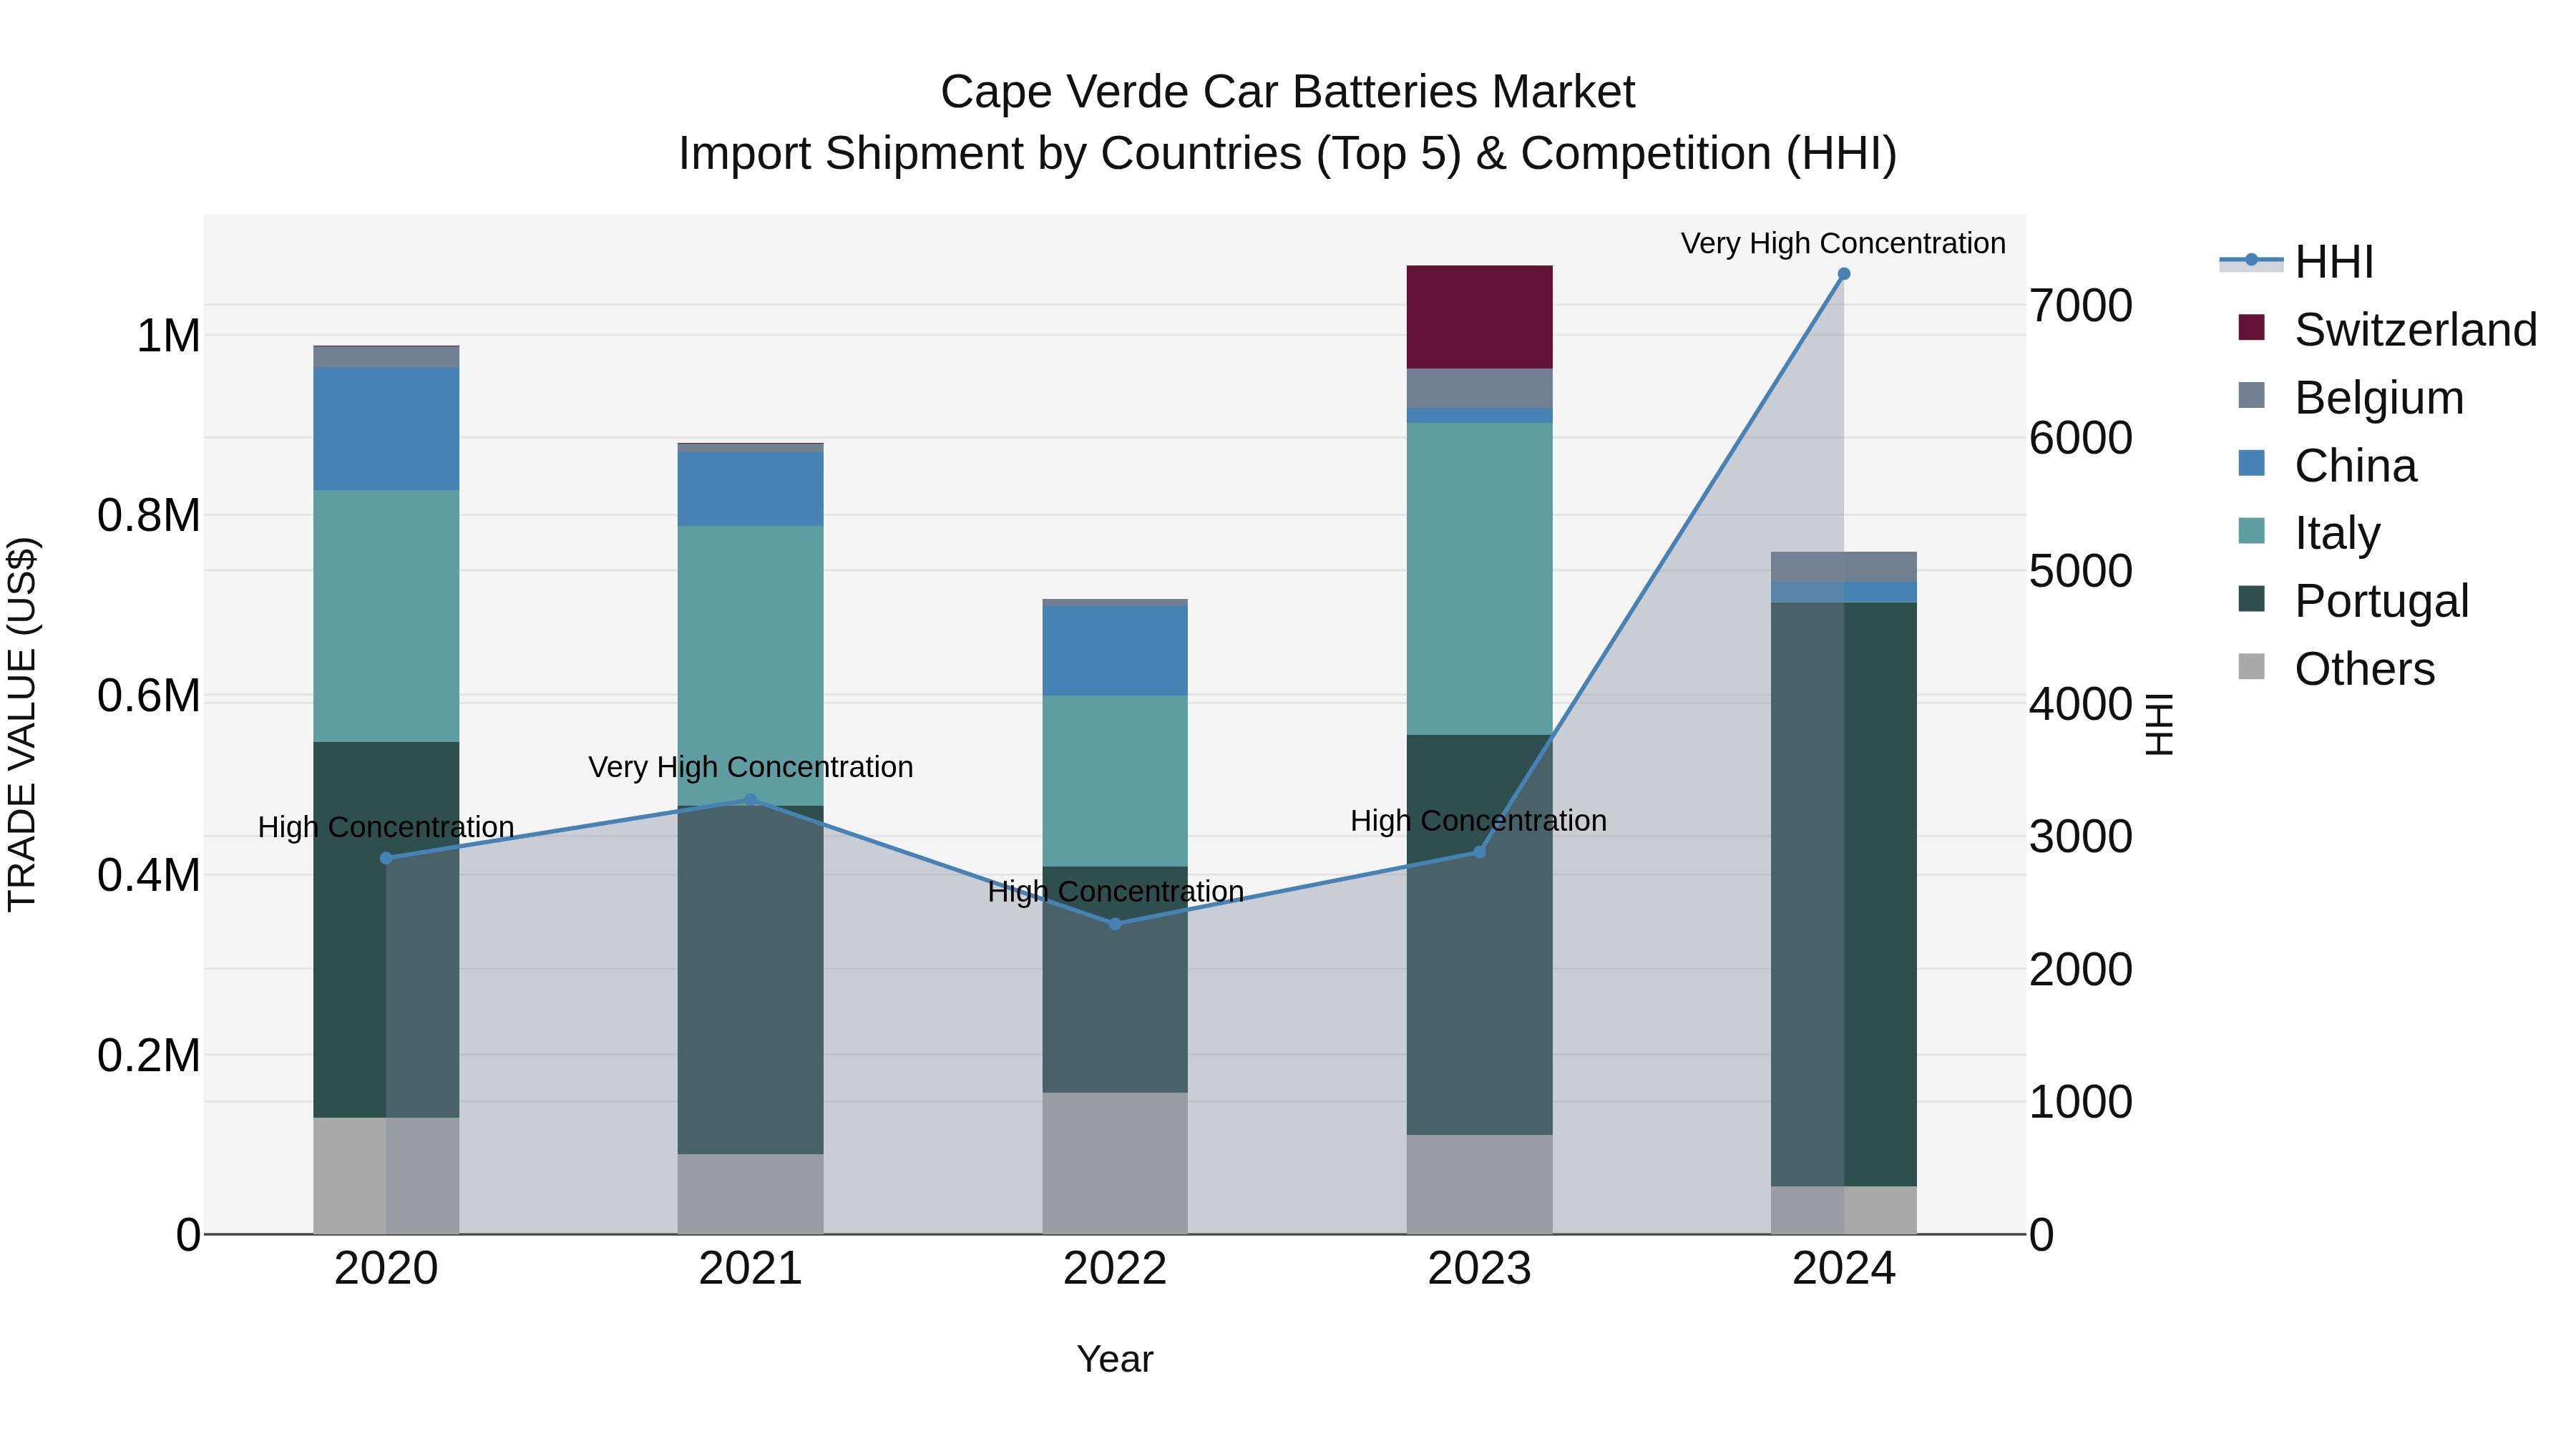Click the 0.8M left axis tick label
The height and width of the screenshot is (1449, 2576).
pos(149,516)
